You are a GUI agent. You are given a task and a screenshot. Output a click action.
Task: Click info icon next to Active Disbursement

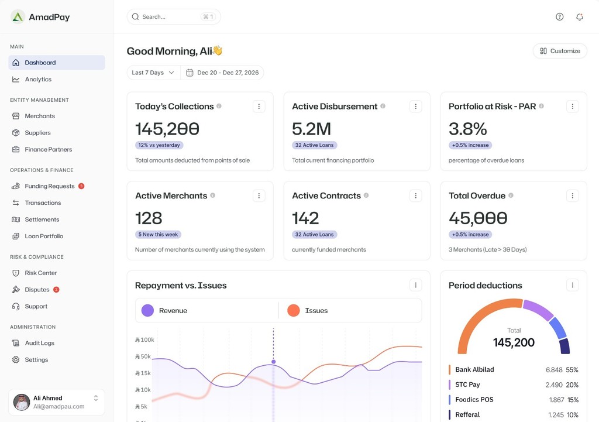[x=383, y=106]
